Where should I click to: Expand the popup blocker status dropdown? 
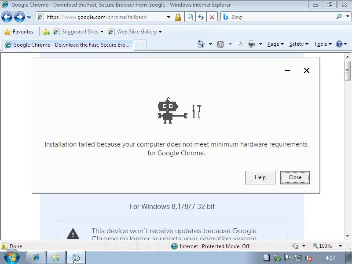304,246
